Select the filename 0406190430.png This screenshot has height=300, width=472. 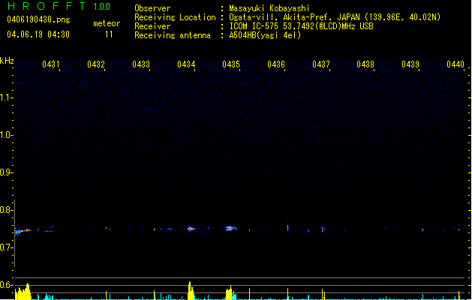pyautogui.click(x=38, y=19)
